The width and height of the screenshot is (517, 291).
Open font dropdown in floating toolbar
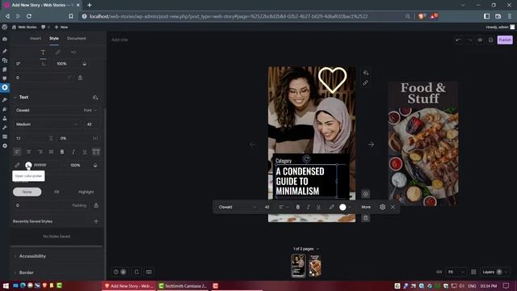click(x=237, y=207)
